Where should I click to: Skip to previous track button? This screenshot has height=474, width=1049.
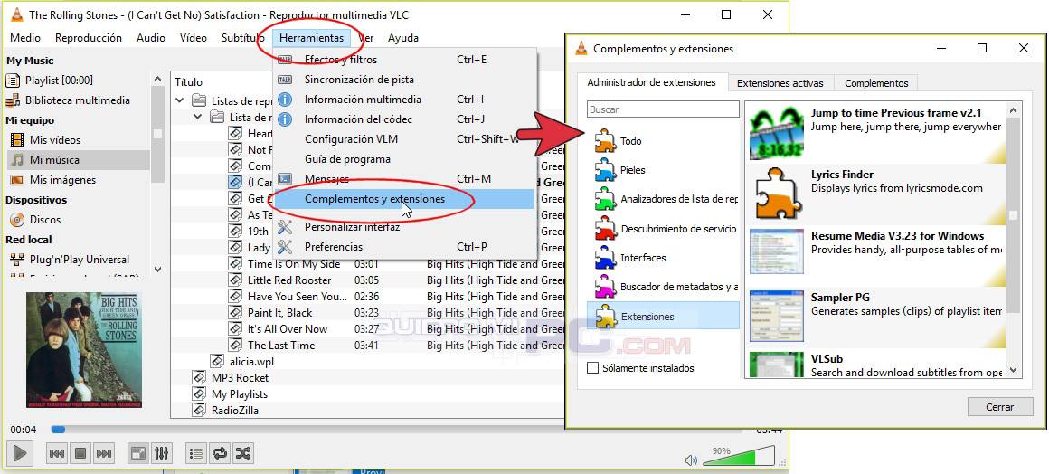pos(57,454)
